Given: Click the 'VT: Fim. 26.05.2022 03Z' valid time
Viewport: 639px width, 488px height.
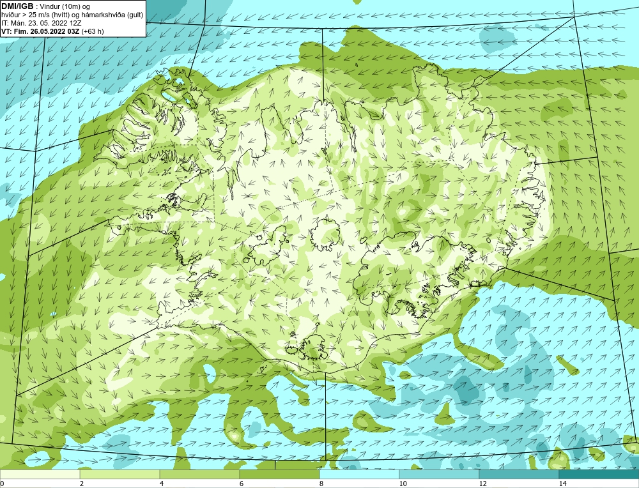Looking at the screenshot, I should tap(40, 31).
